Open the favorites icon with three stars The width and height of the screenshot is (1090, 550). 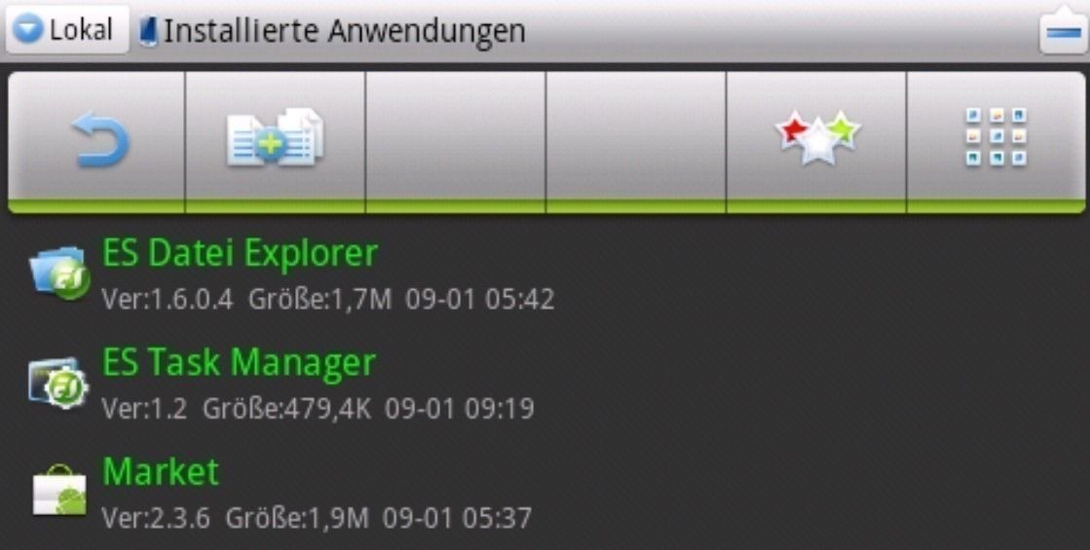(x=817, y=137)
